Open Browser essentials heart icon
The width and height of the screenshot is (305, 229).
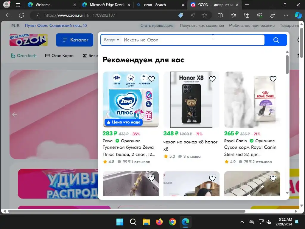(x=260, y=15)
